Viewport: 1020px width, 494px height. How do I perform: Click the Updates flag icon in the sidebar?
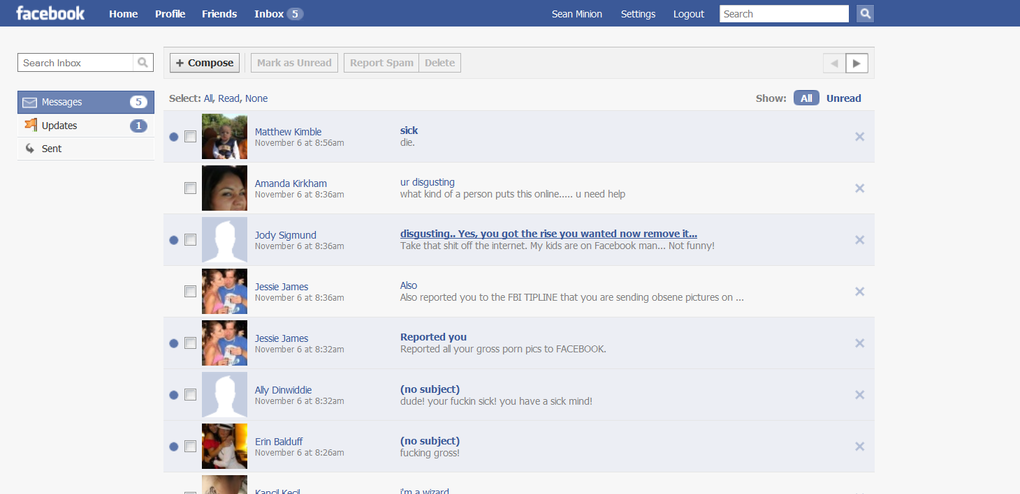point(30,125)
